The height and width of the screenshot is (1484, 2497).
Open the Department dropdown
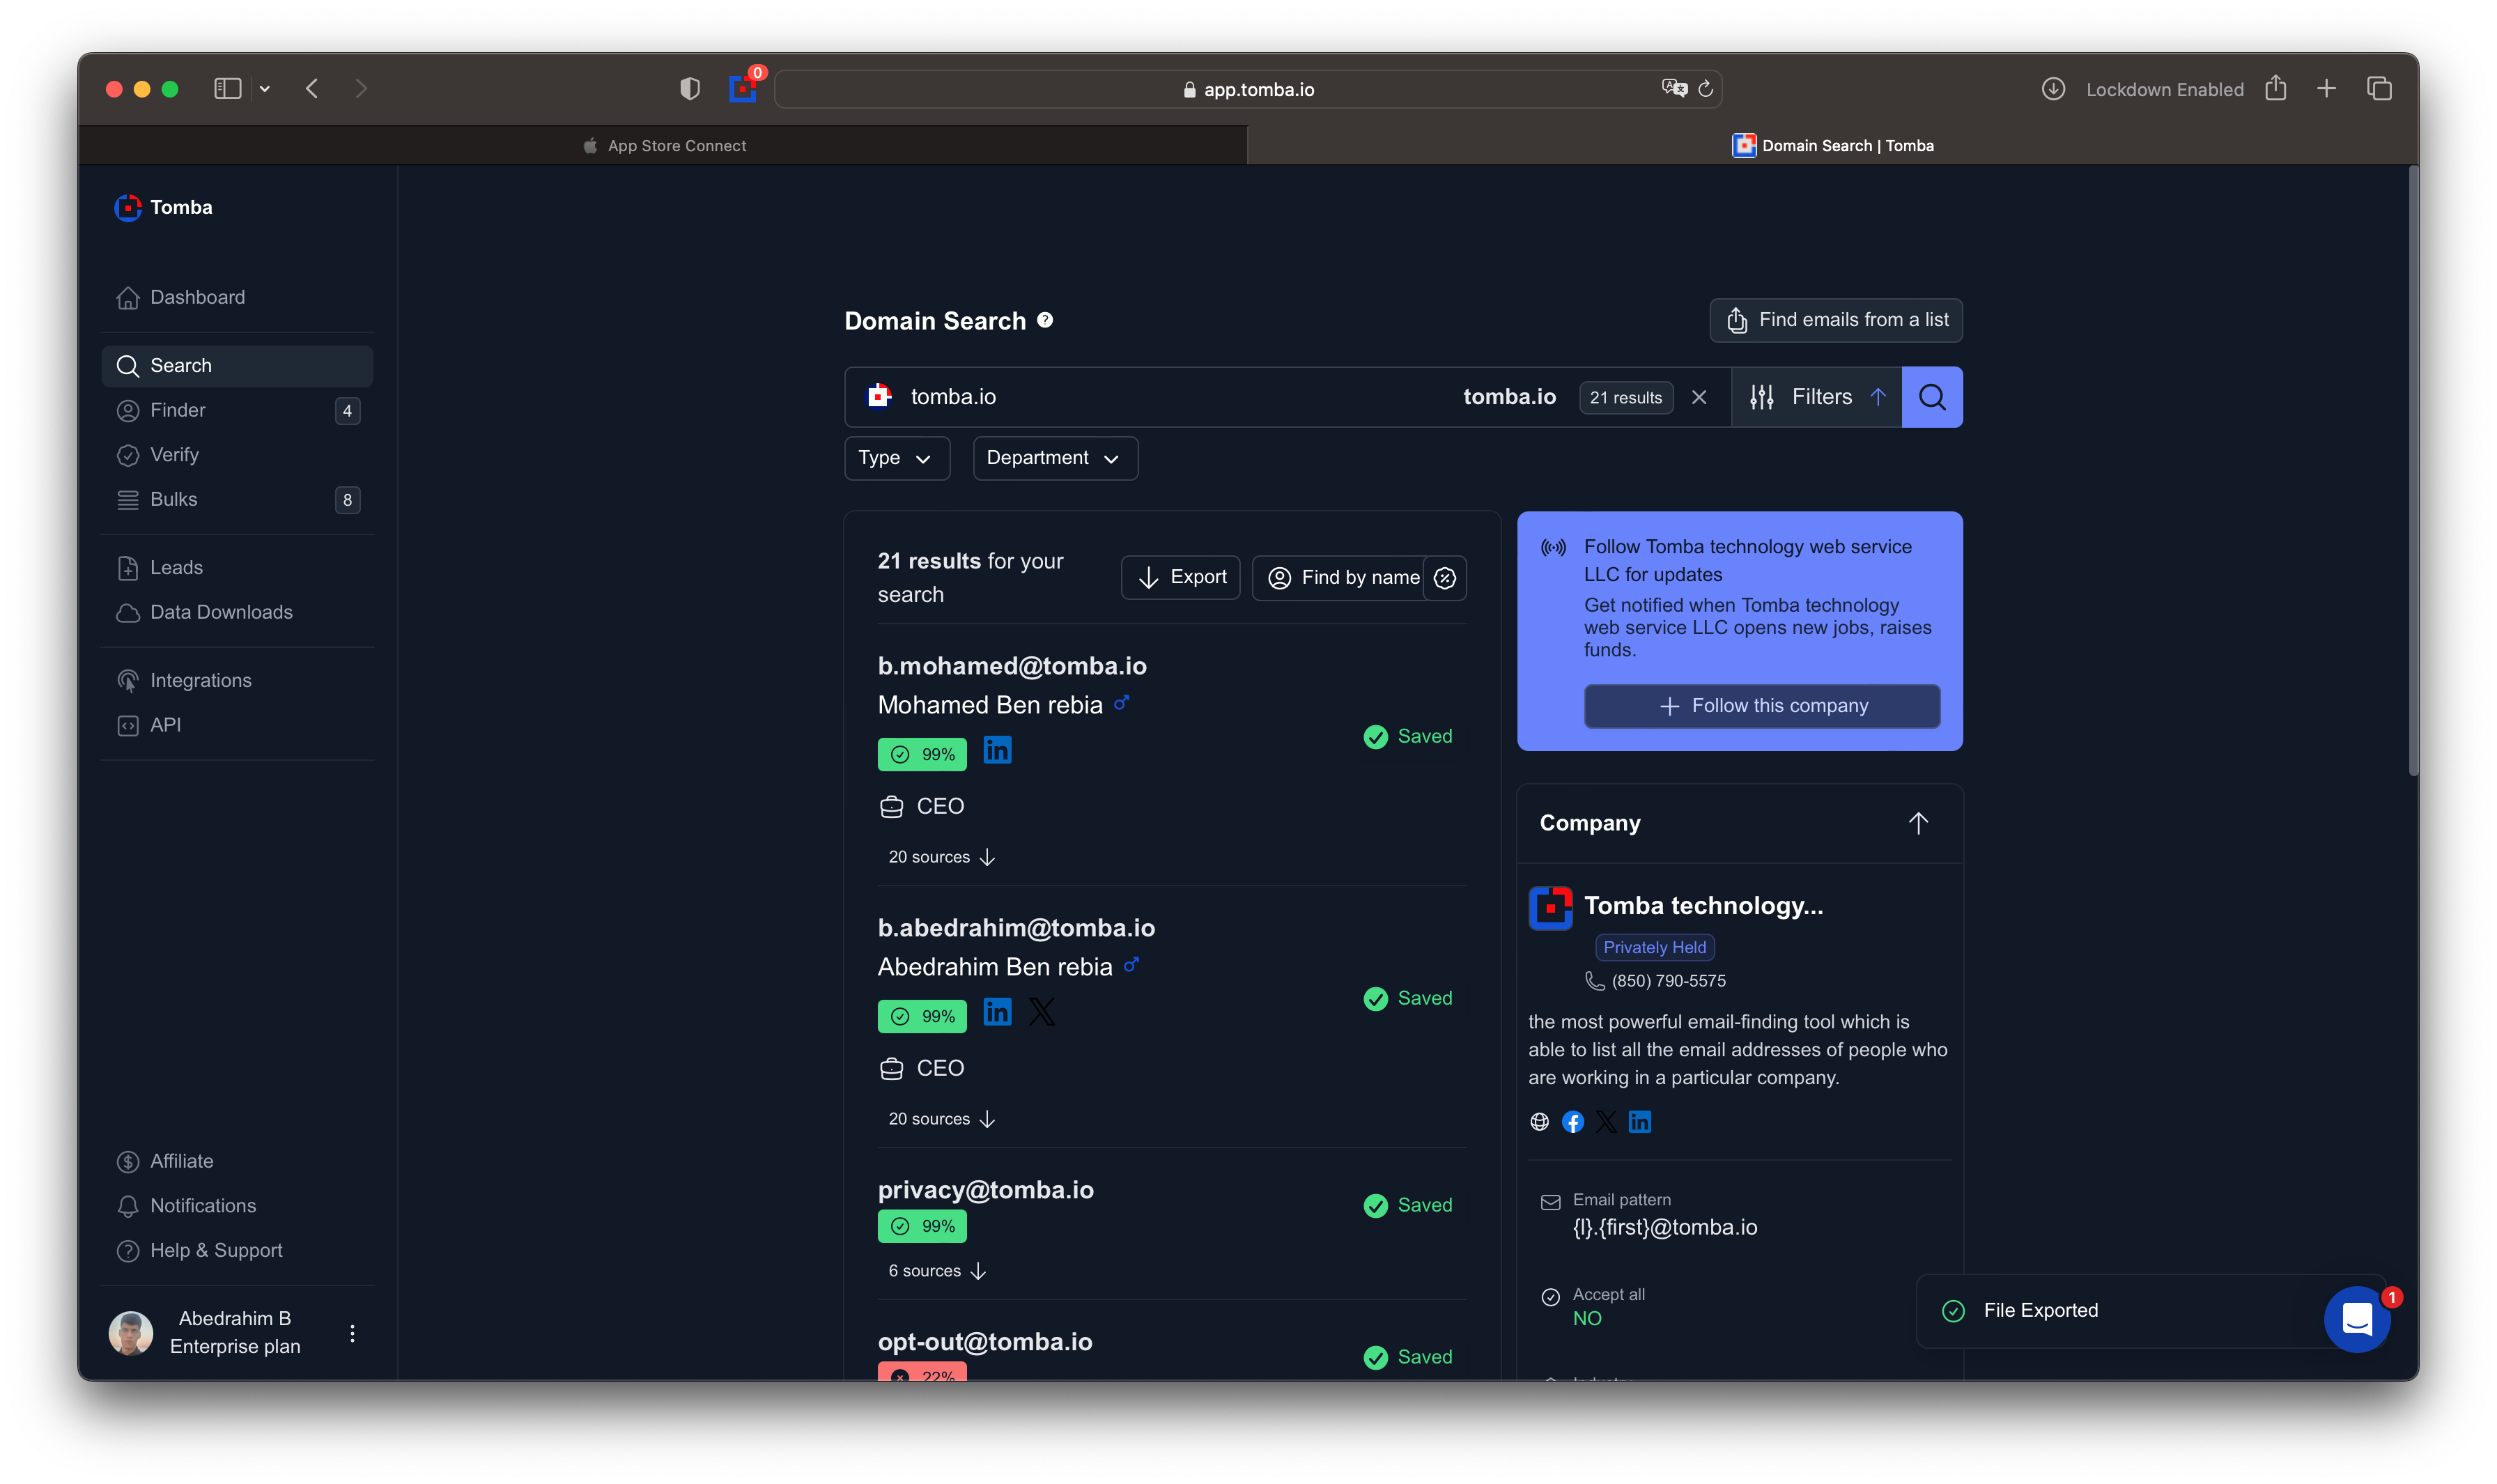(x=1055, y=458)
